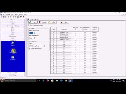Screen dimensions: 126x94
Task: Expand the 9.Doorphone section
Action: point(13,36)
